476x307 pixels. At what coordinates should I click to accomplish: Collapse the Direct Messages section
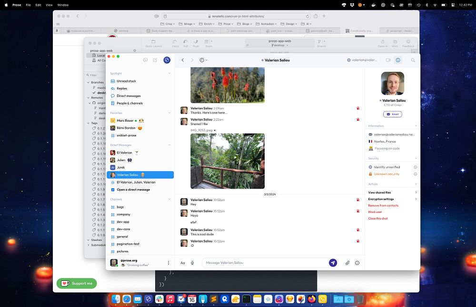[x=169, y=145]
